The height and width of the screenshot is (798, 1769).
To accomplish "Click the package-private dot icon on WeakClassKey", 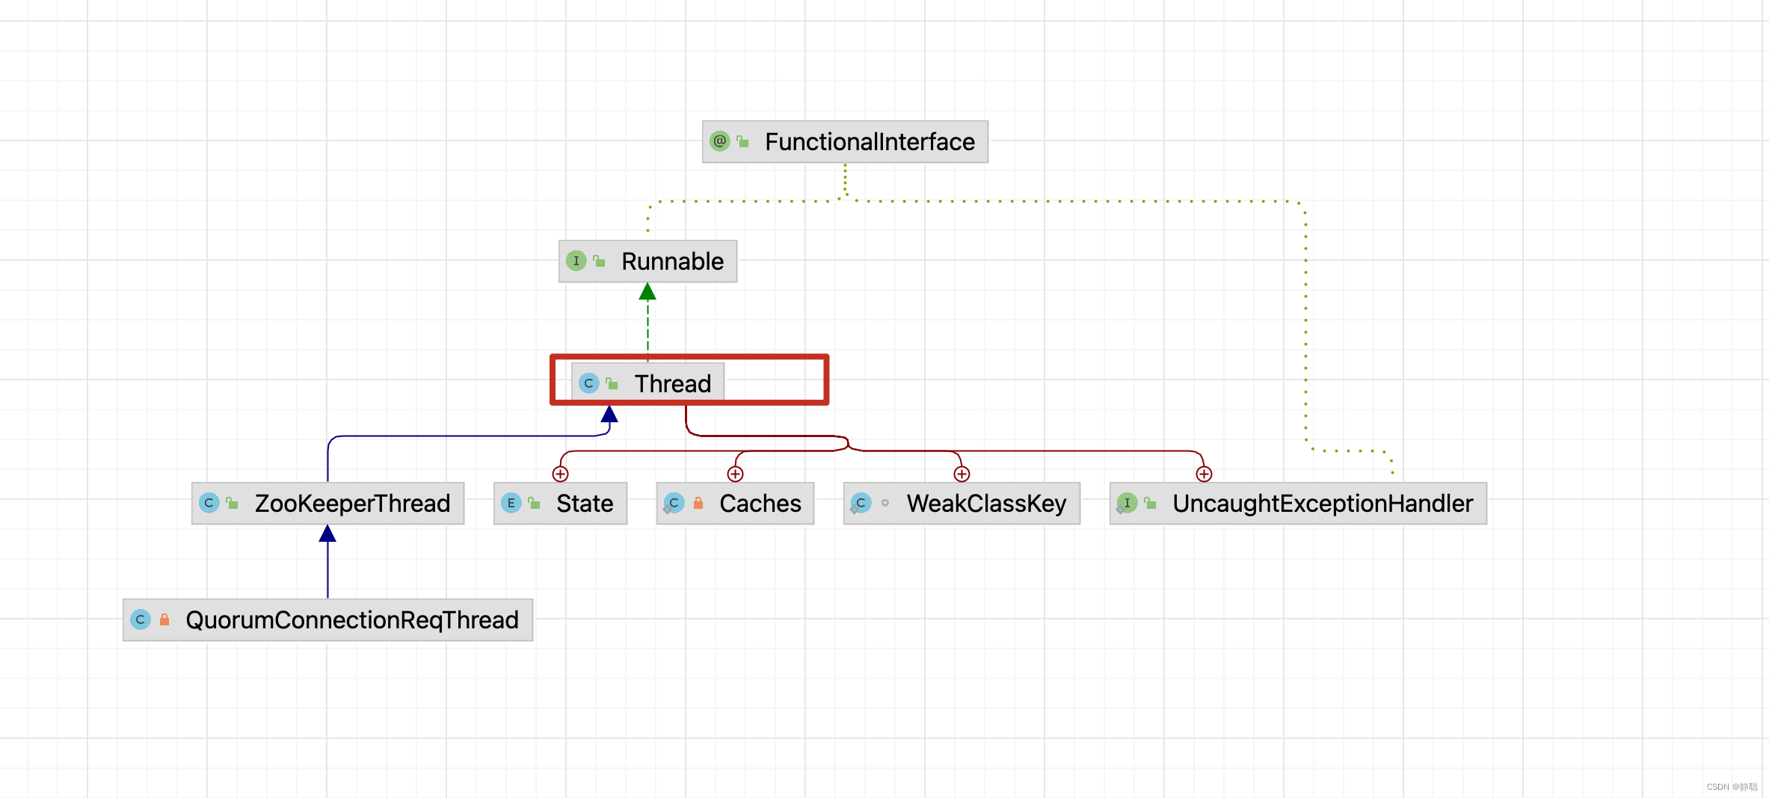I will click(884, 503).
